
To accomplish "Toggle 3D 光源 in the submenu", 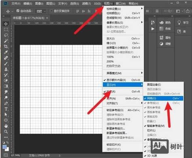I will pos(163,156).
